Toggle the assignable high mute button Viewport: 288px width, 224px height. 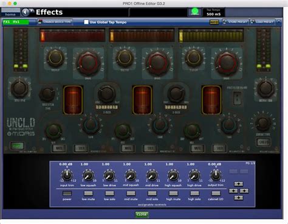pyautogui.click(x=173, y=194)
